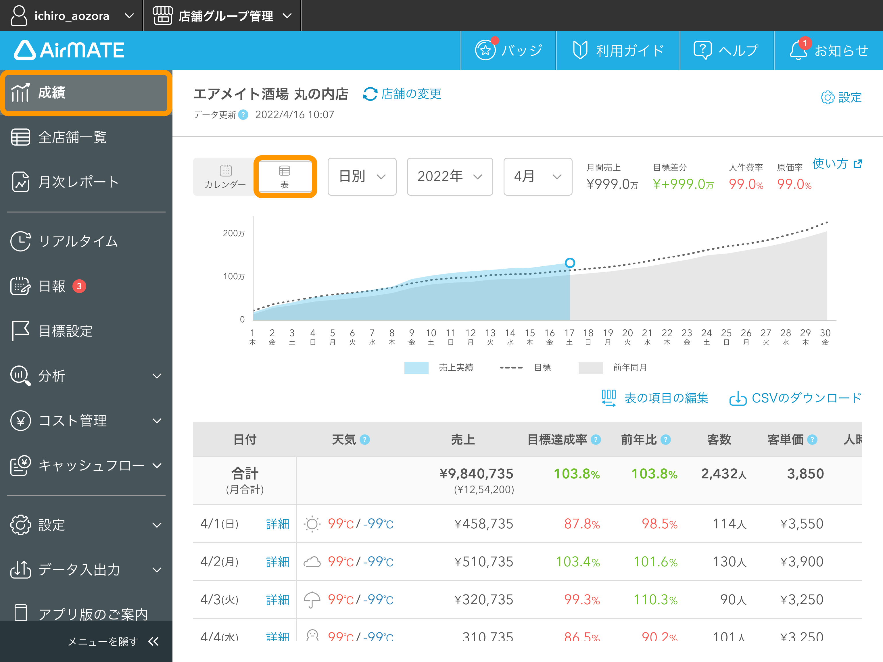Screen dimensions: 883x662
Task: Open 月次レポート monthly report
Action: tap(86, 182)
